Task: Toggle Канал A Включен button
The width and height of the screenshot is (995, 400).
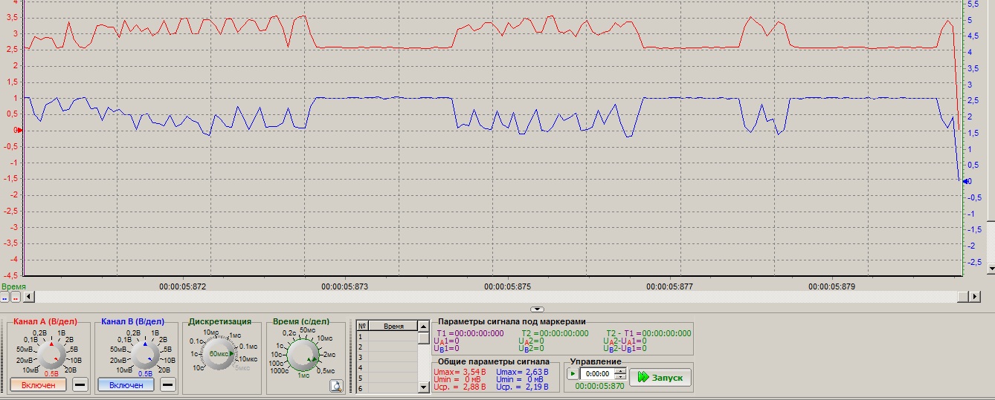Action: point(39,385)
